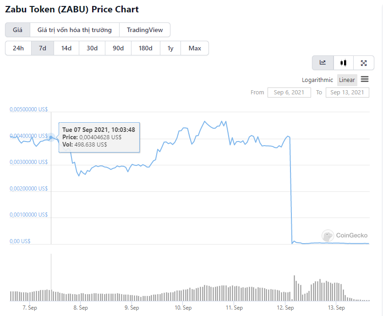Select Linear scale option

[x=347, y=80]
